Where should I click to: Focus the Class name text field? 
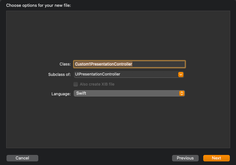(x=130, y=64)
